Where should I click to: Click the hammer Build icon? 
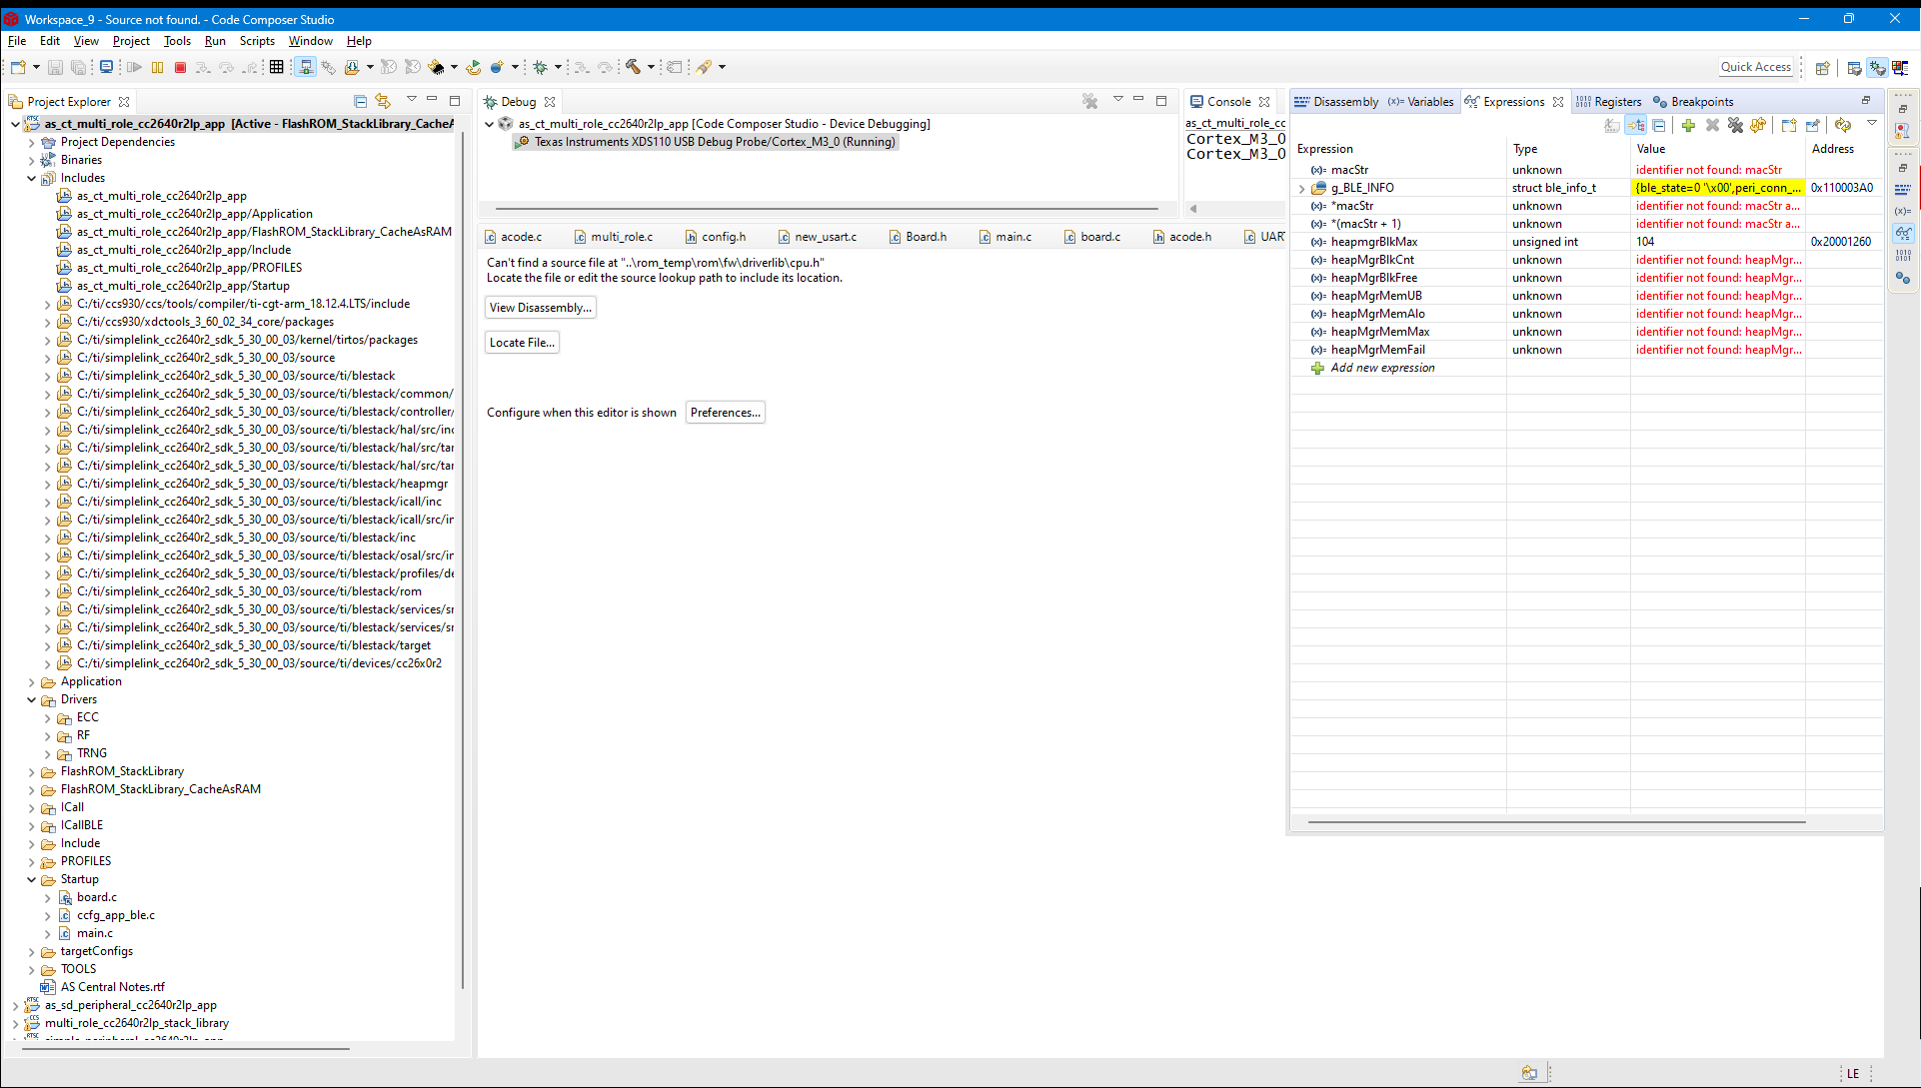(632, 67)
